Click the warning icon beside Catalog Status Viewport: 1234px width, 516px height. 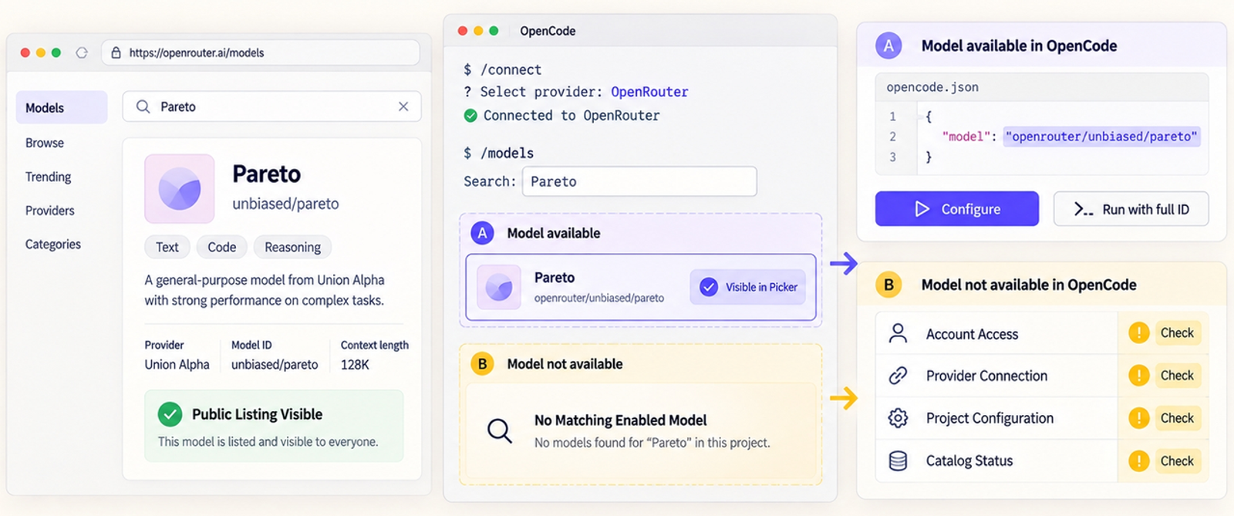pos(1139,461)
